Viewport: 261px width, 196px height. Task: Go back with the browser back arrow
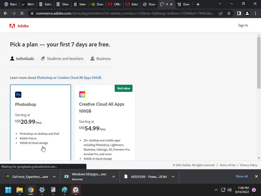pos(6,13)
